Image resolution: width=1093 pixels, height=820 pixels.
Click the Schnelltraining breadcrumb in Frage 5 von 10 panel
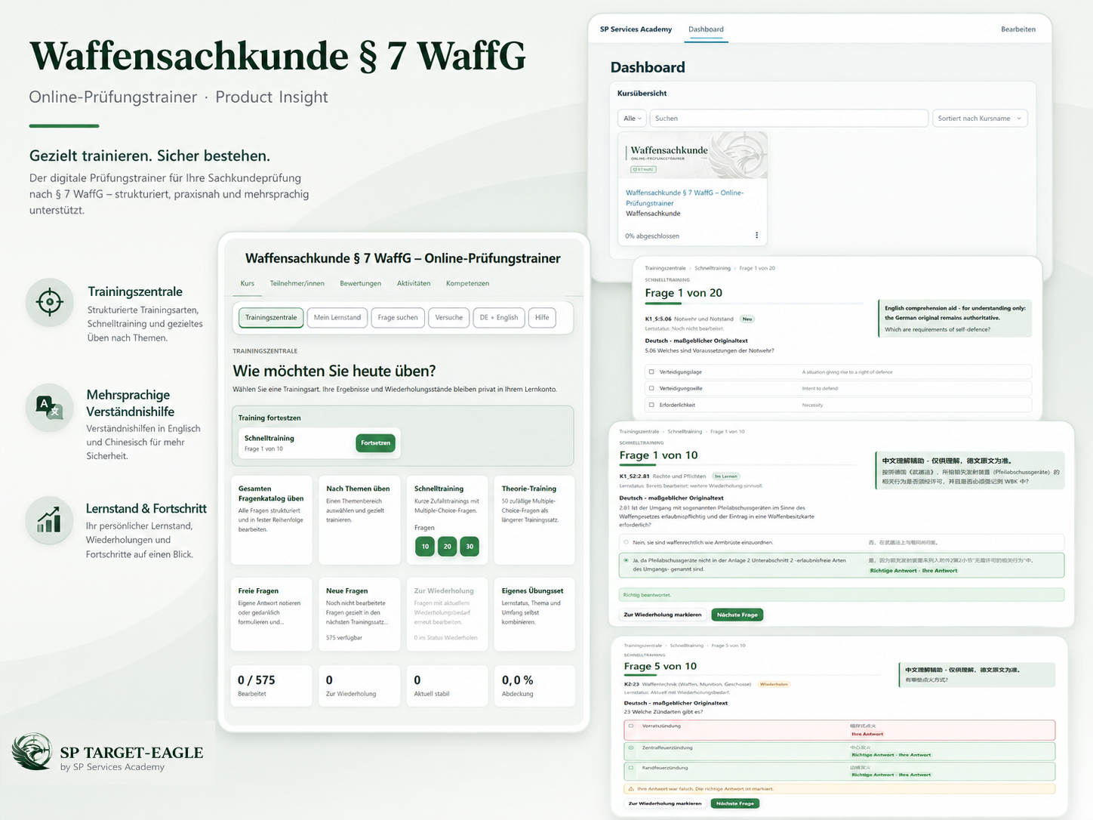[x=687, y=646]
